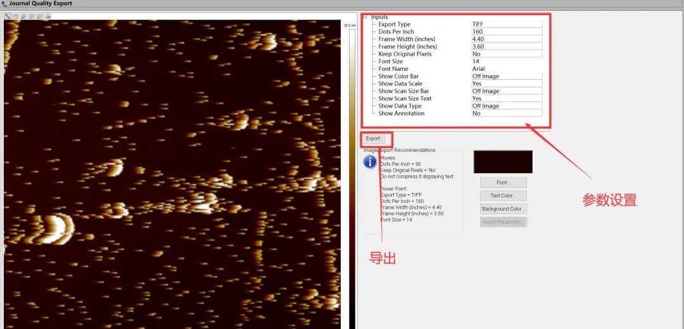The image size is (684, 329).
Task: Select the Frame Width (inches) label
Action: click(x=407, y=39)
